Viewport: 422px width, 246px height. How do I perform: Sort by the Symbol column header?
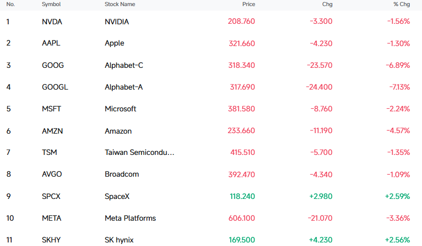pyautogui.click(x=51, y=5)
